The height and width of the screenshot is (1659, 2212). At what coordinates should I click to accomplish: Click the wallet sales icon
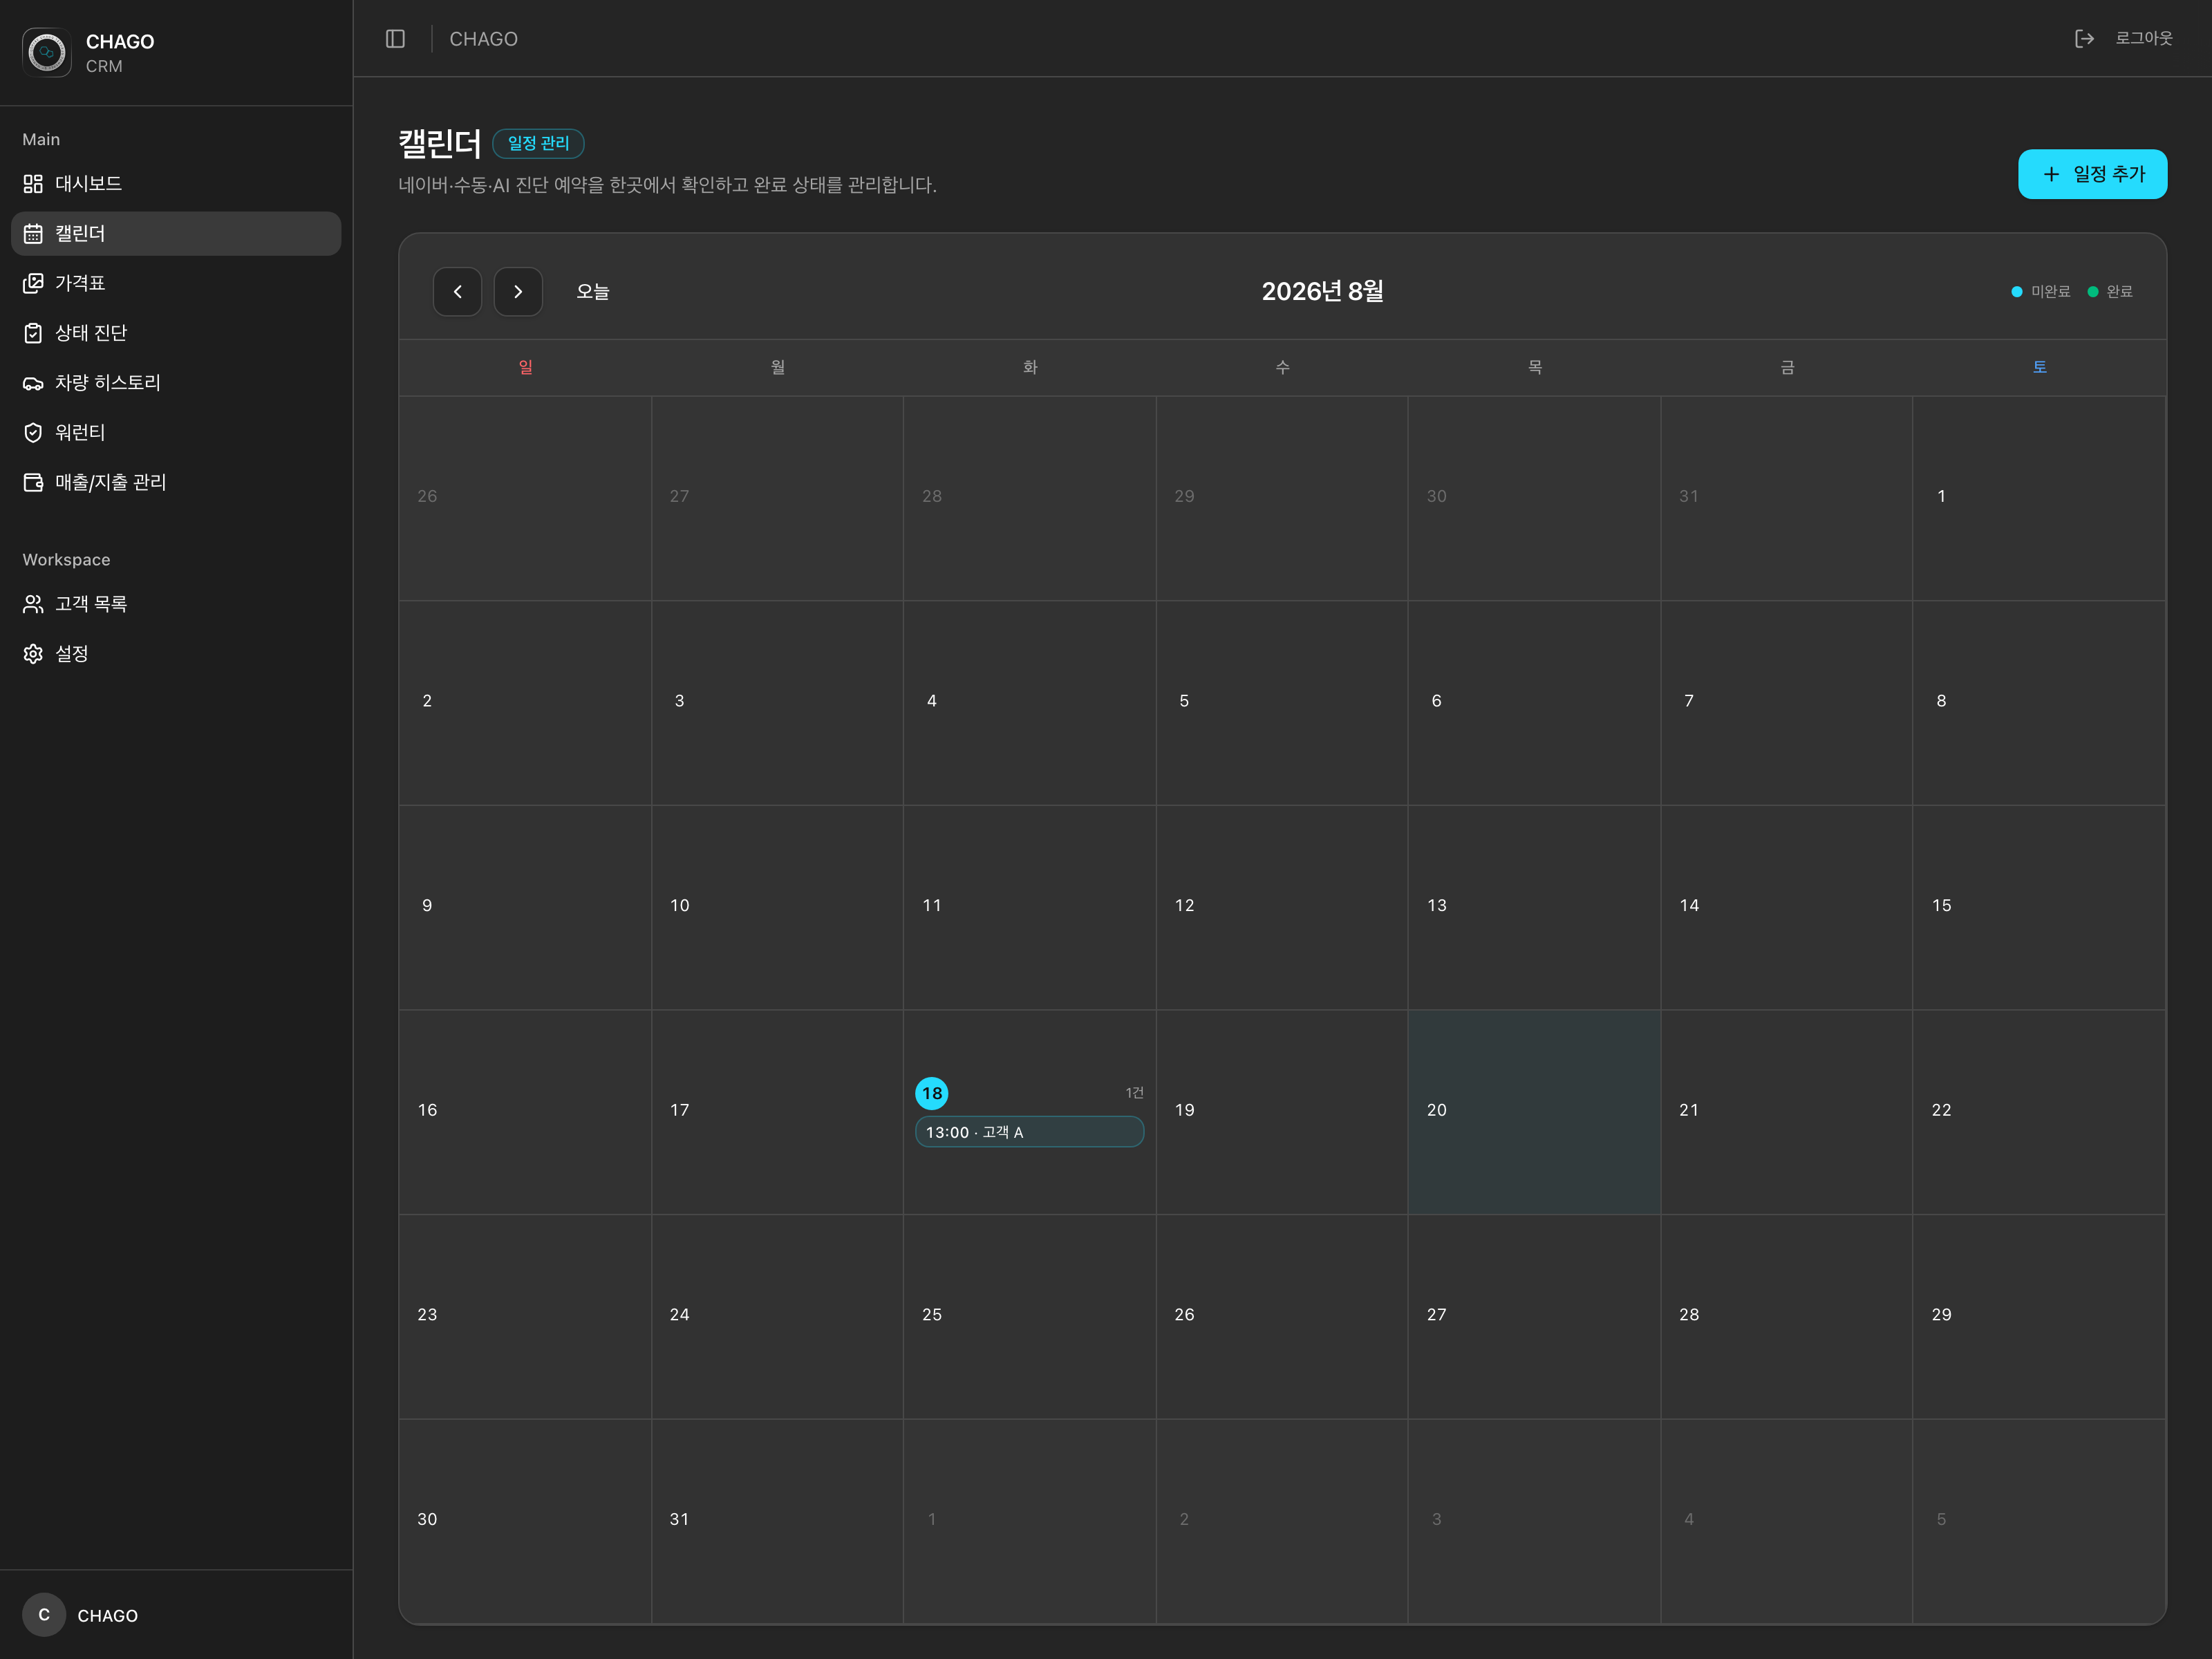(x=33, y=483)
